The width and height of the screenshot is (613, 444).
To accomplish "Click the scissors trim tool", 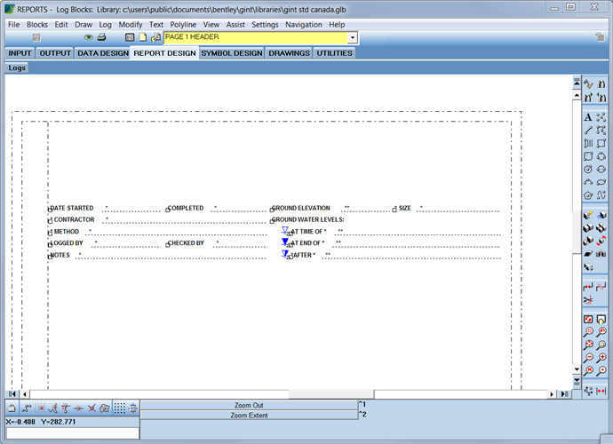I will (588, 300).
